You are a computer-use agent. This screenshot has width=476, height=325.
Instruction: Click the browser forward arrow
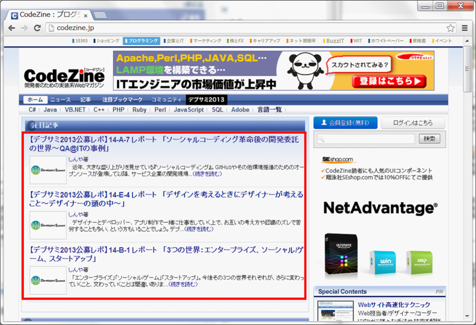[x=24, y=28]
